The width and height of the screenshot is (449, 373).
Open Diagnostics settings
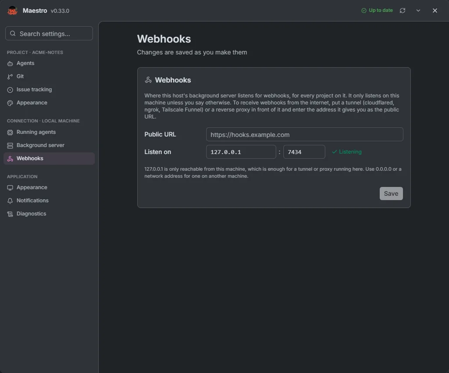pos(49,214)
